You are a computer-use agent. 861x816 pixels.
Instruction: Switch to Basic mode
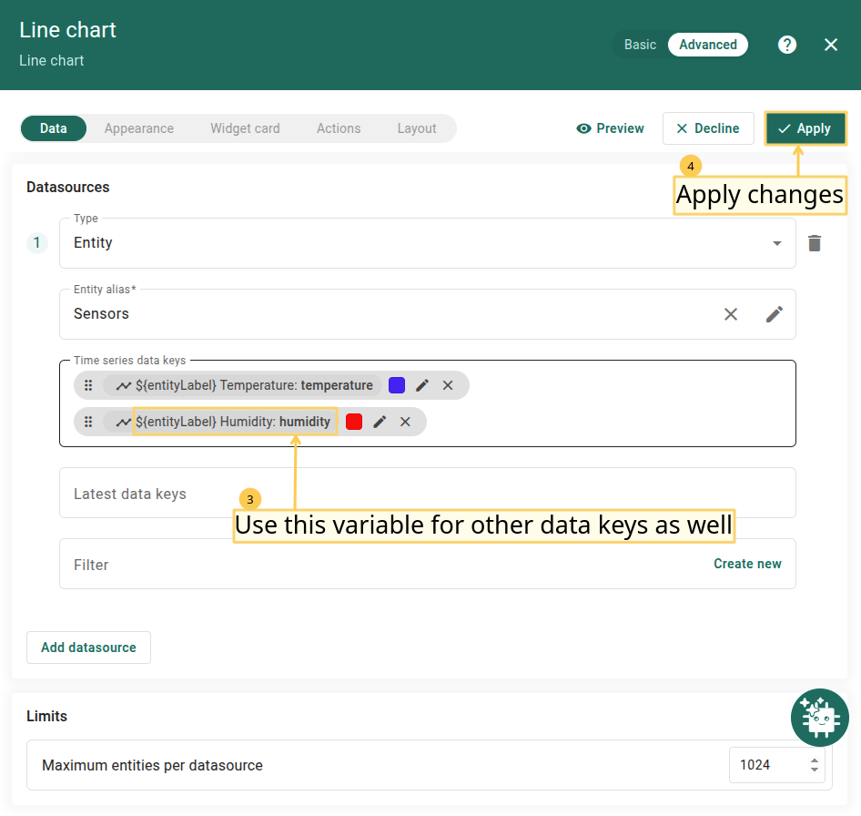[640, 45]
